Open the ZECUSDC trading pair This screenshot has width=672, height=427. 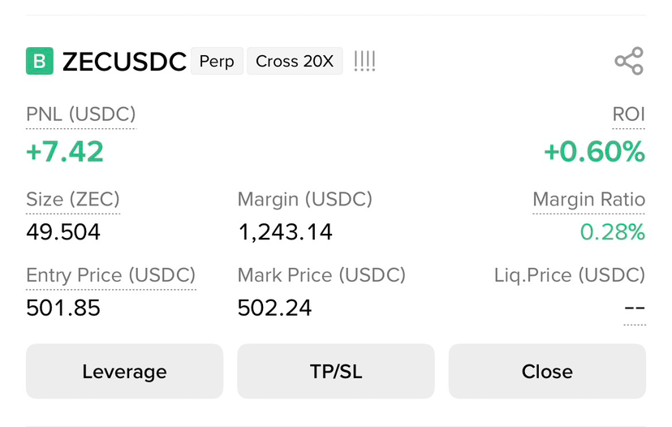pyautogui.click(x=124, y=62)
